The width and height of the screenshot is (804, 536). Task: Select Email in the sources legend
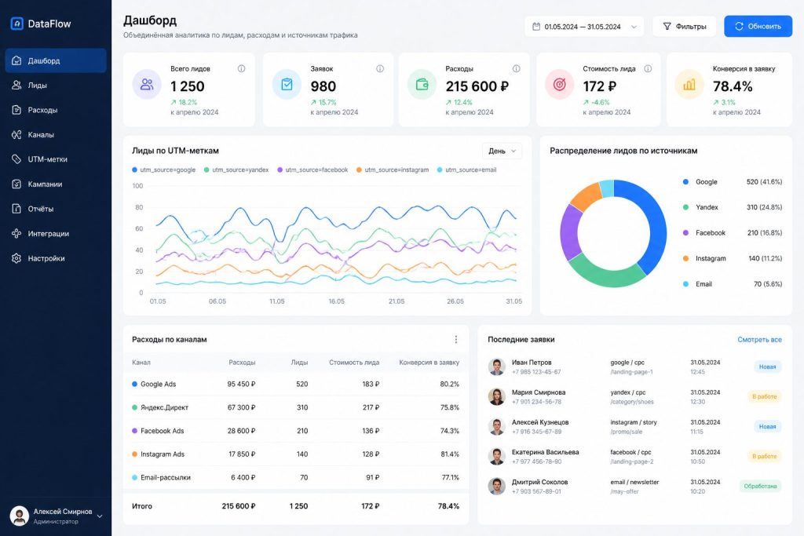[x=733, y=284]
